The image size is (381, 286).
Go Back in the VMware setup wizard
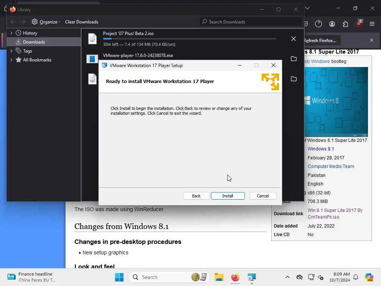[196, 196]
